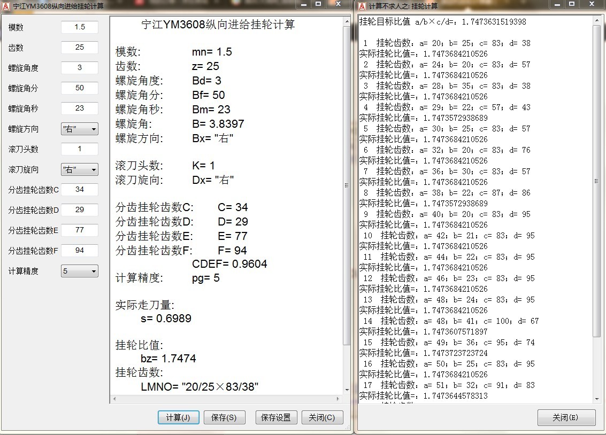Viewport: 606px width, 435px height.
Task: Open the 计算精度 dropdown
Action: (80, 271)
